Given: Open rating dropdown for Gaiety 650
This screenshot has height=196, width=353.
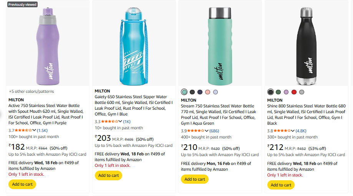Looking at the screenshot, I should pyautogui.click(x=121, y=122).
